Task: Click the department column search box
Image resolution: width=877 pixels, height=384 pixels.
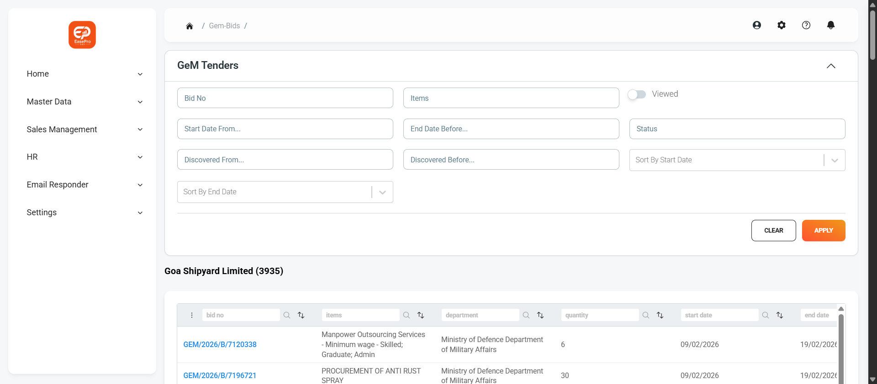Action: tap(481, 315)
